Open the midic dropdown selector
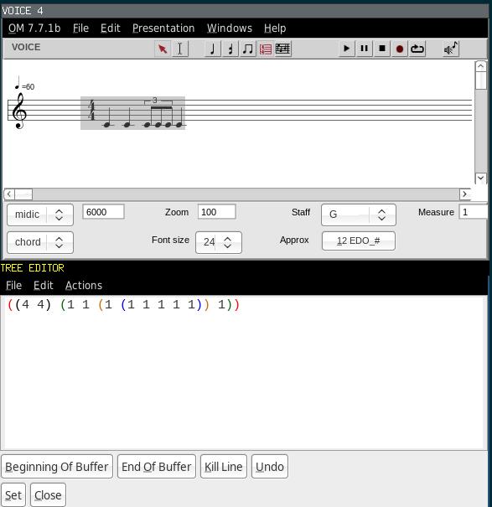 40,215
